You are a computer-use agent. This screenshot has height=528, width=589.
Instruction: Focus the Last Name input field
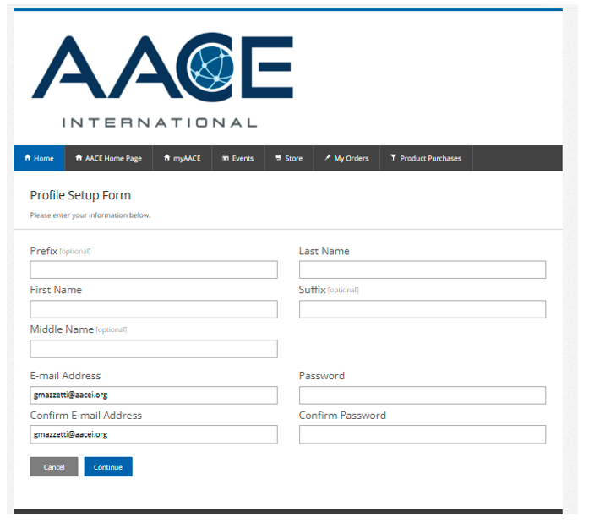coord(423,269)
